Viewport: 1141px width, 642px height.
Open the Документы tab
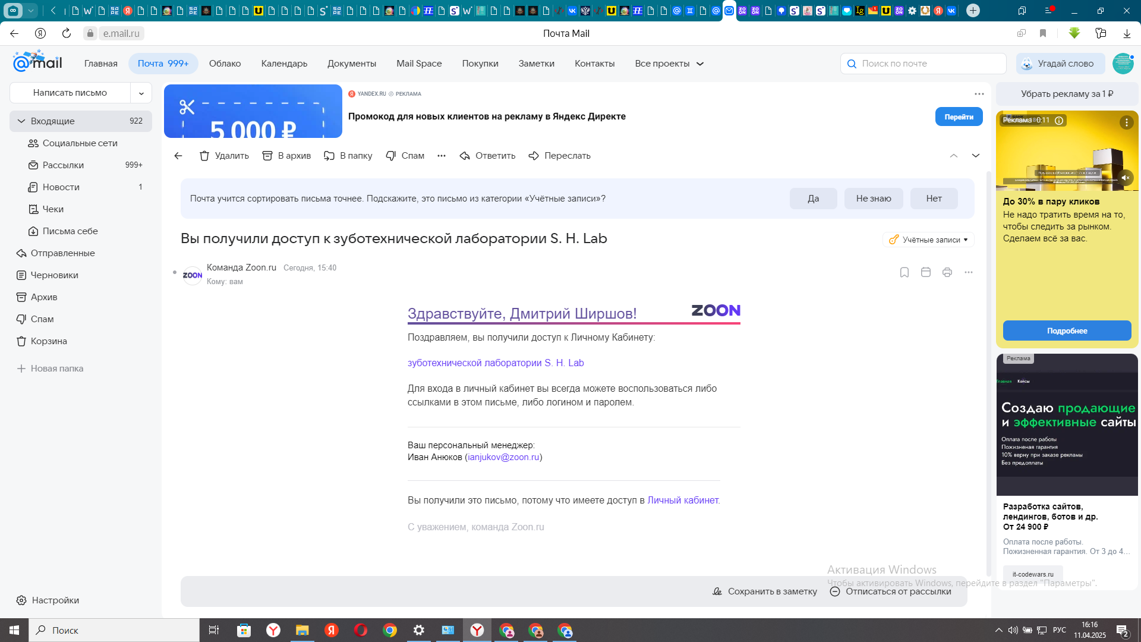click(352, 64)
